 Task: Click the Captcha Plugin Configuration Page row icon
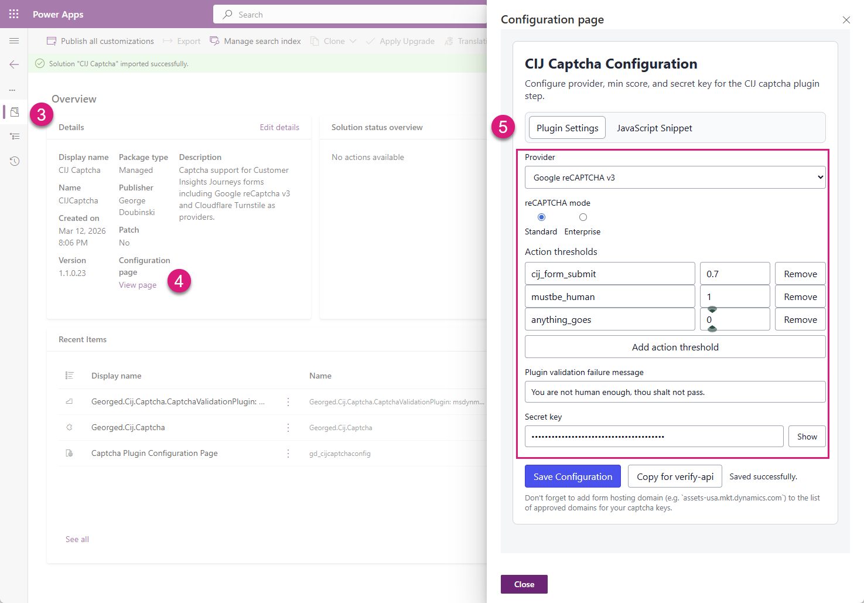pos(69,453)
